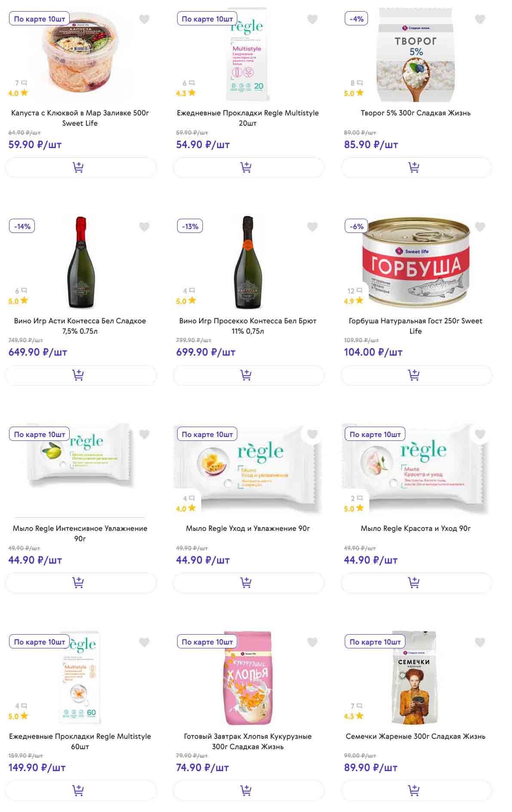Favorite the Творог 5% product
Viewport: 512px width, 812px height.
pos(480,19)
